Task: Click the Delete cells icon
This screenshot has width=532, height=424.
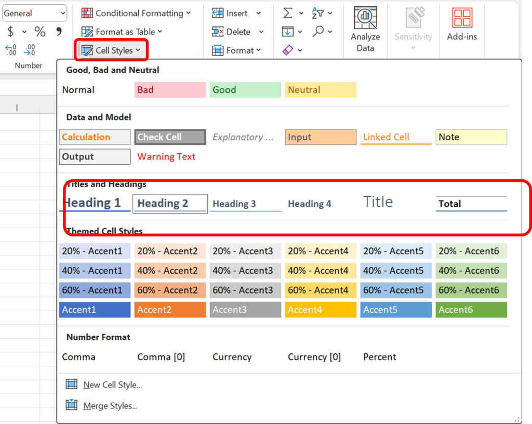Action: click(x=218, y=32)
